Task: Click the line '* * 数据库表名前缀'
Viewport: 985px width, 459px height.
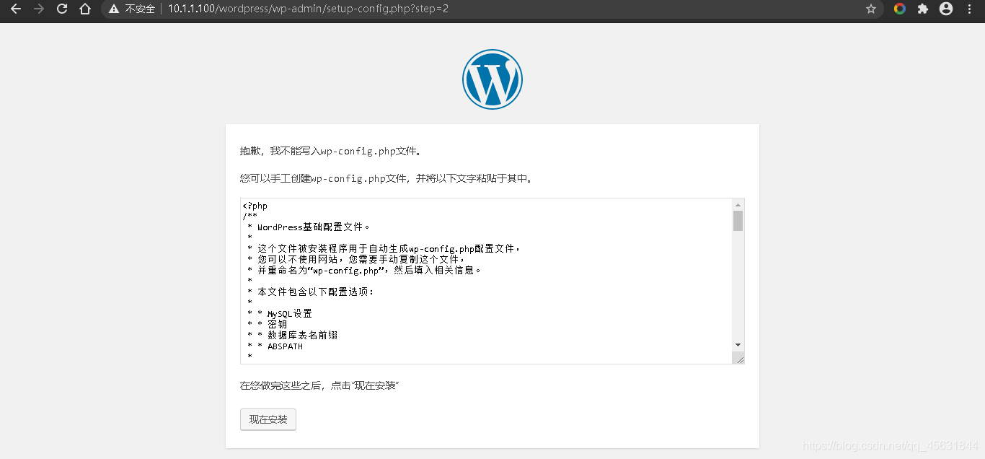Action: coord(293,336)
